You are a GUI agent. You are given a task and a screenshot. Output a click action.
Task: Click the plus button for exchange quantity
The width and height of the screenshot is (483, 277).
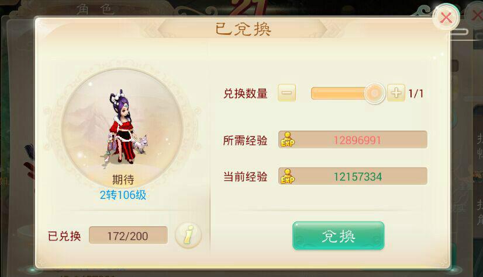396,93
